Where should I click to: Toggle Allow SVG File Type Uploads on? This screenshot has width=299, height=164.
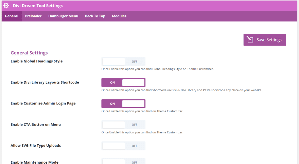pyautogui.click(x=123, y=146)
